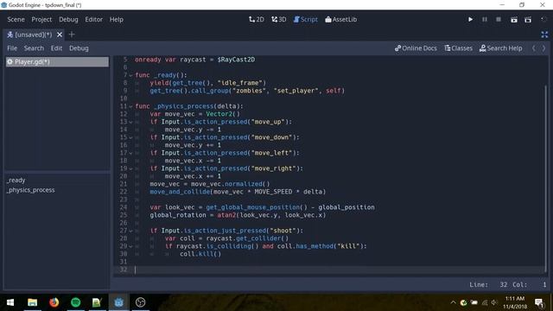553x311 pixels.
Task: Open the Project menu
Action: [41, 19]
